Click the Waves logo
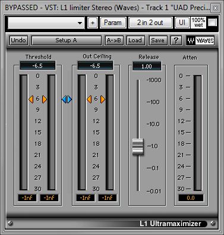This screenshot has width=224, height=235. (x=200, y=40)
